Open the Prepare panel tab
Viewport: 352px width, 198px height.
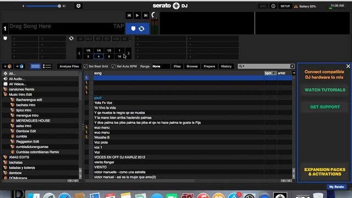(x=209, y=66)
